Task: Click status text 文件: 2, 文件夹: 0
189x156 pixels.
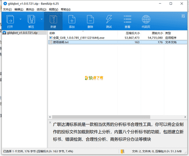Action: pos(143,151)
